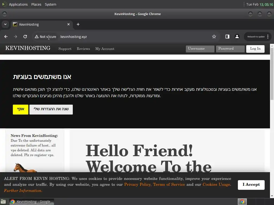Expand the tab search dropdown arrow

pos(5,24)
